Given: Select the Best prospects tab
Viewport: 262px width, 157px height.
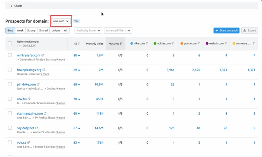Looking at the screenshot, I should pos(10,30).
